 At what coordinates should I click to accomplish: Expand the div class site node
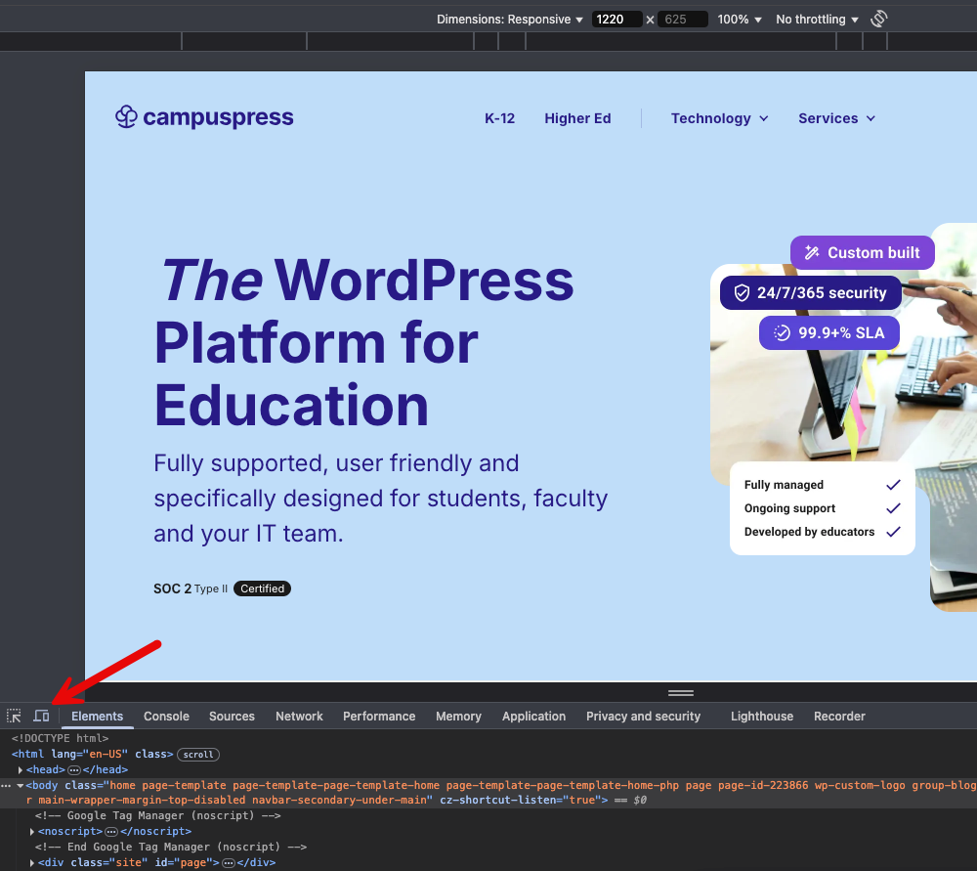coord(32,863)
